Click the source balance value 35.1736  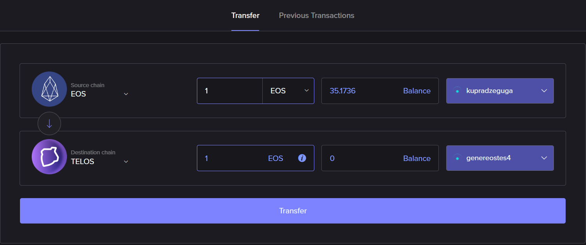[343, 91]
